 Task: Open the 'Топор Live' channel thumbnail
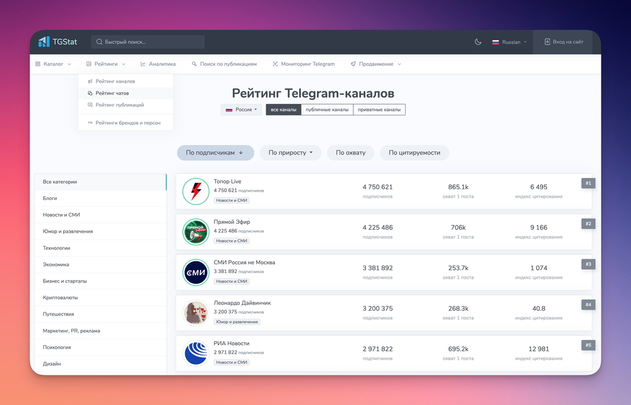point(196,190)
